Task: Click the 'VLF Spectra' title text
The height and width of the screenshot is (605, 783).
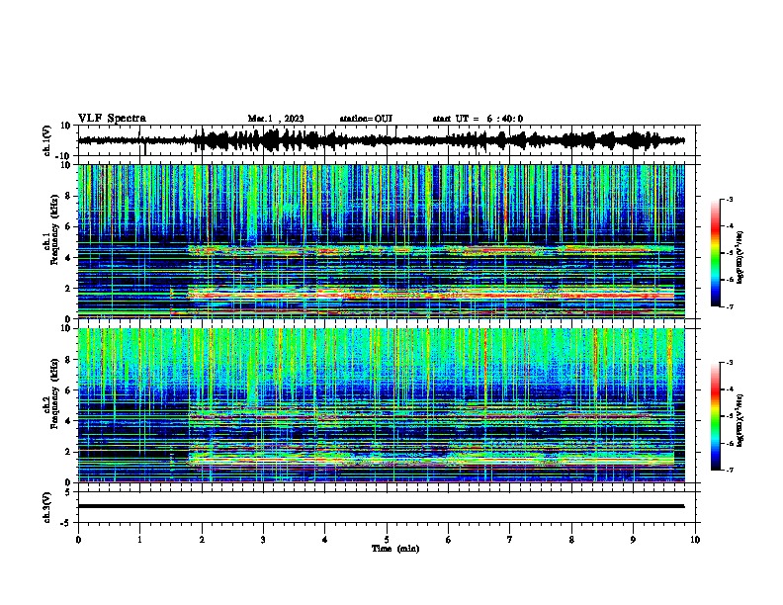Action: (x=112, y=119)
